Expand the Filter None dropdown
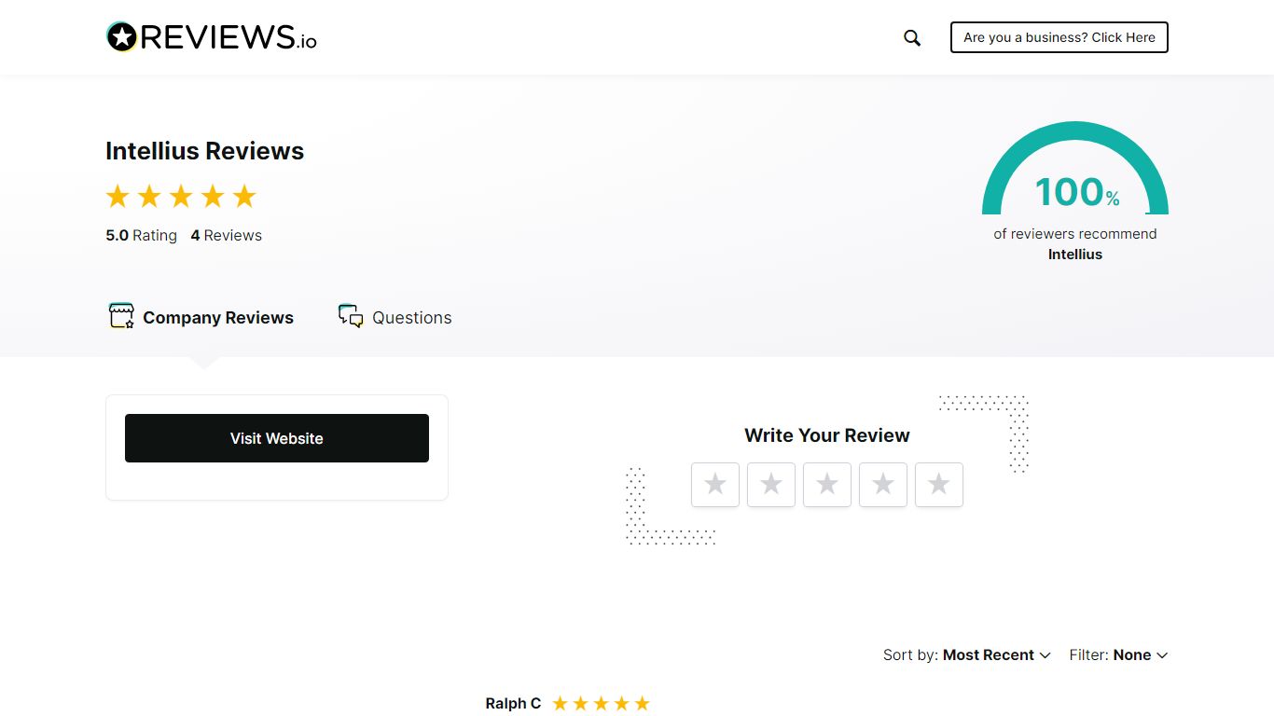This screenshot has height=716, width=1274. pos(1118,655)
